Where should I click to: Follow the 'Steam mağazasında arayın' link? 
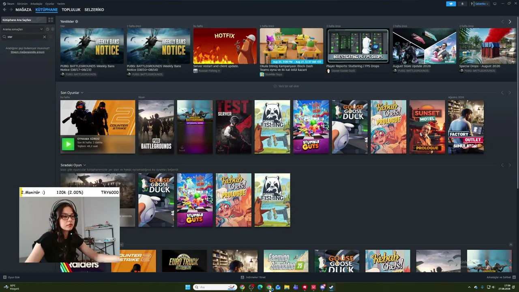(x=28, y=52)
